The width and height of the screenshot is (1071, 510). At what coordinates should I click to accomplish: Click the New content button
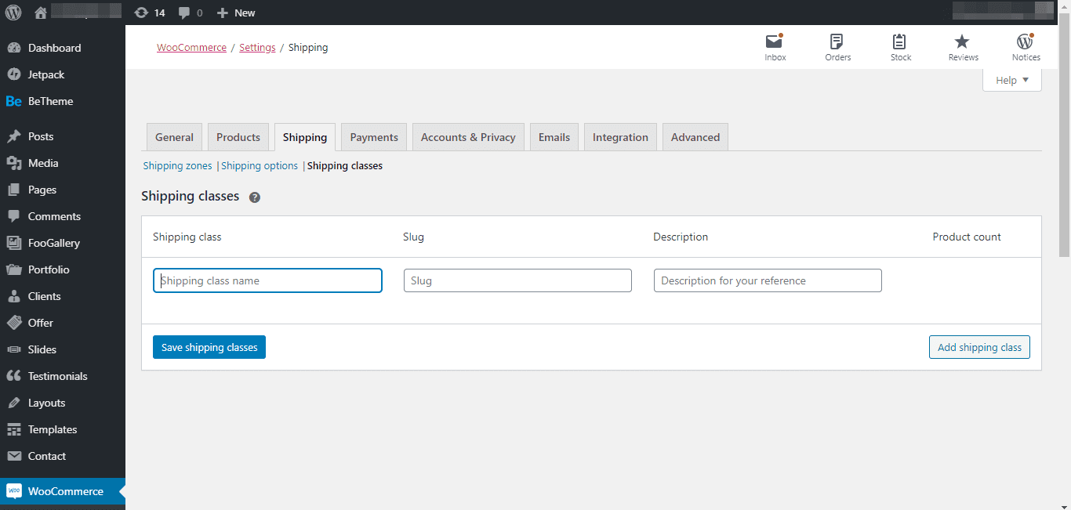(x=236, y=13)
